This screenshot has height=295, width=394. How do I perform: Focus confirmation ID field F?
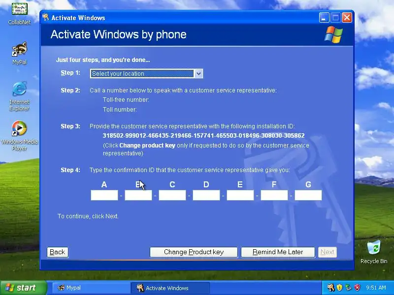[274, 195]
